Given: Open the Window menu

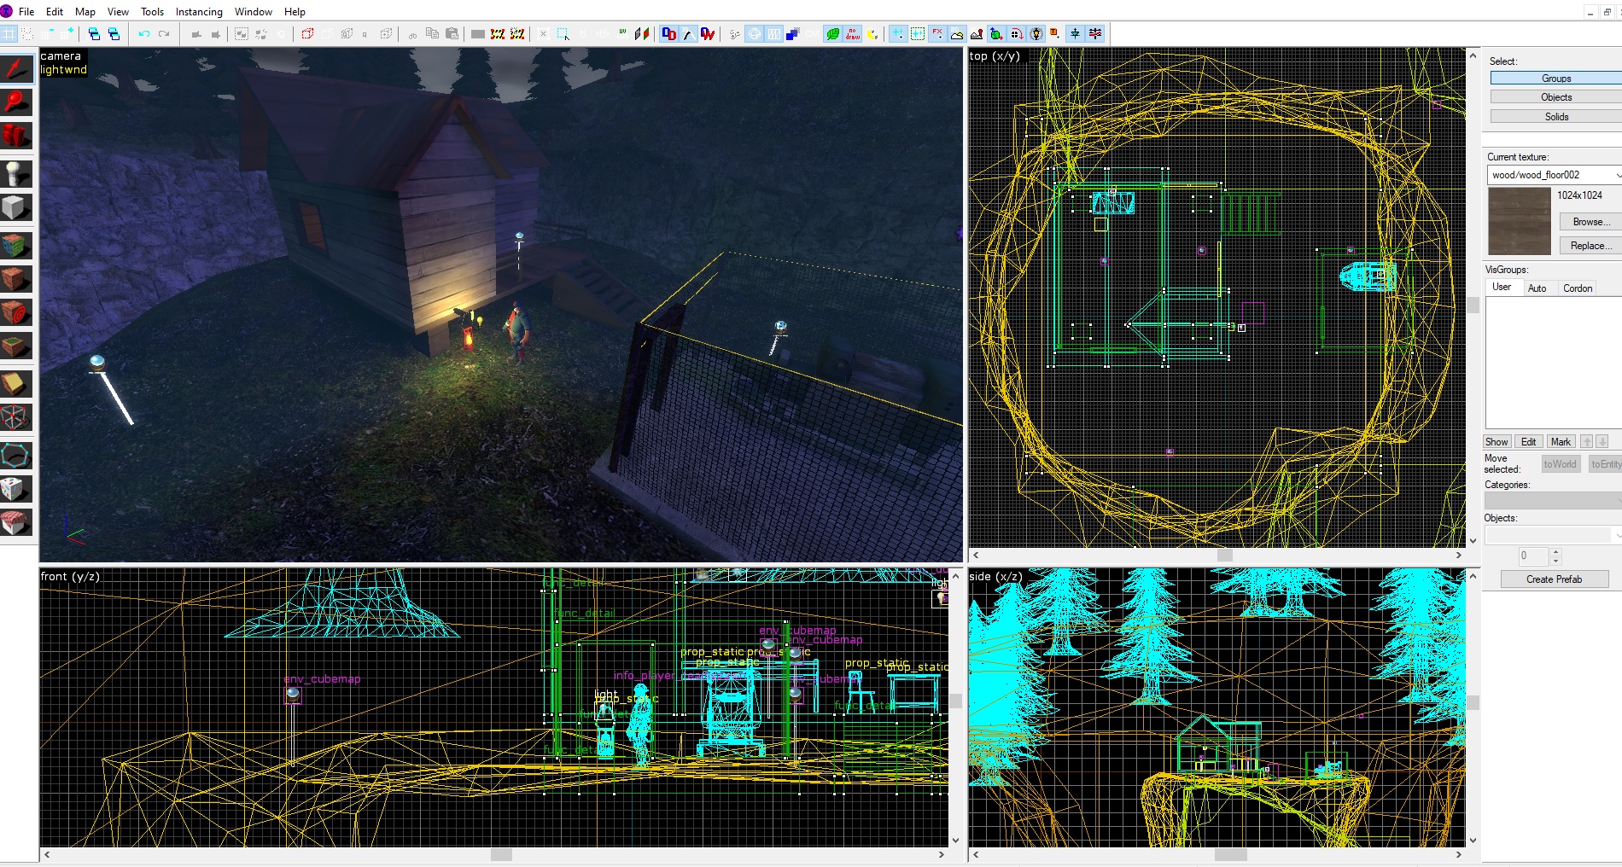Looking at the screenshot, I should point(253,12).
